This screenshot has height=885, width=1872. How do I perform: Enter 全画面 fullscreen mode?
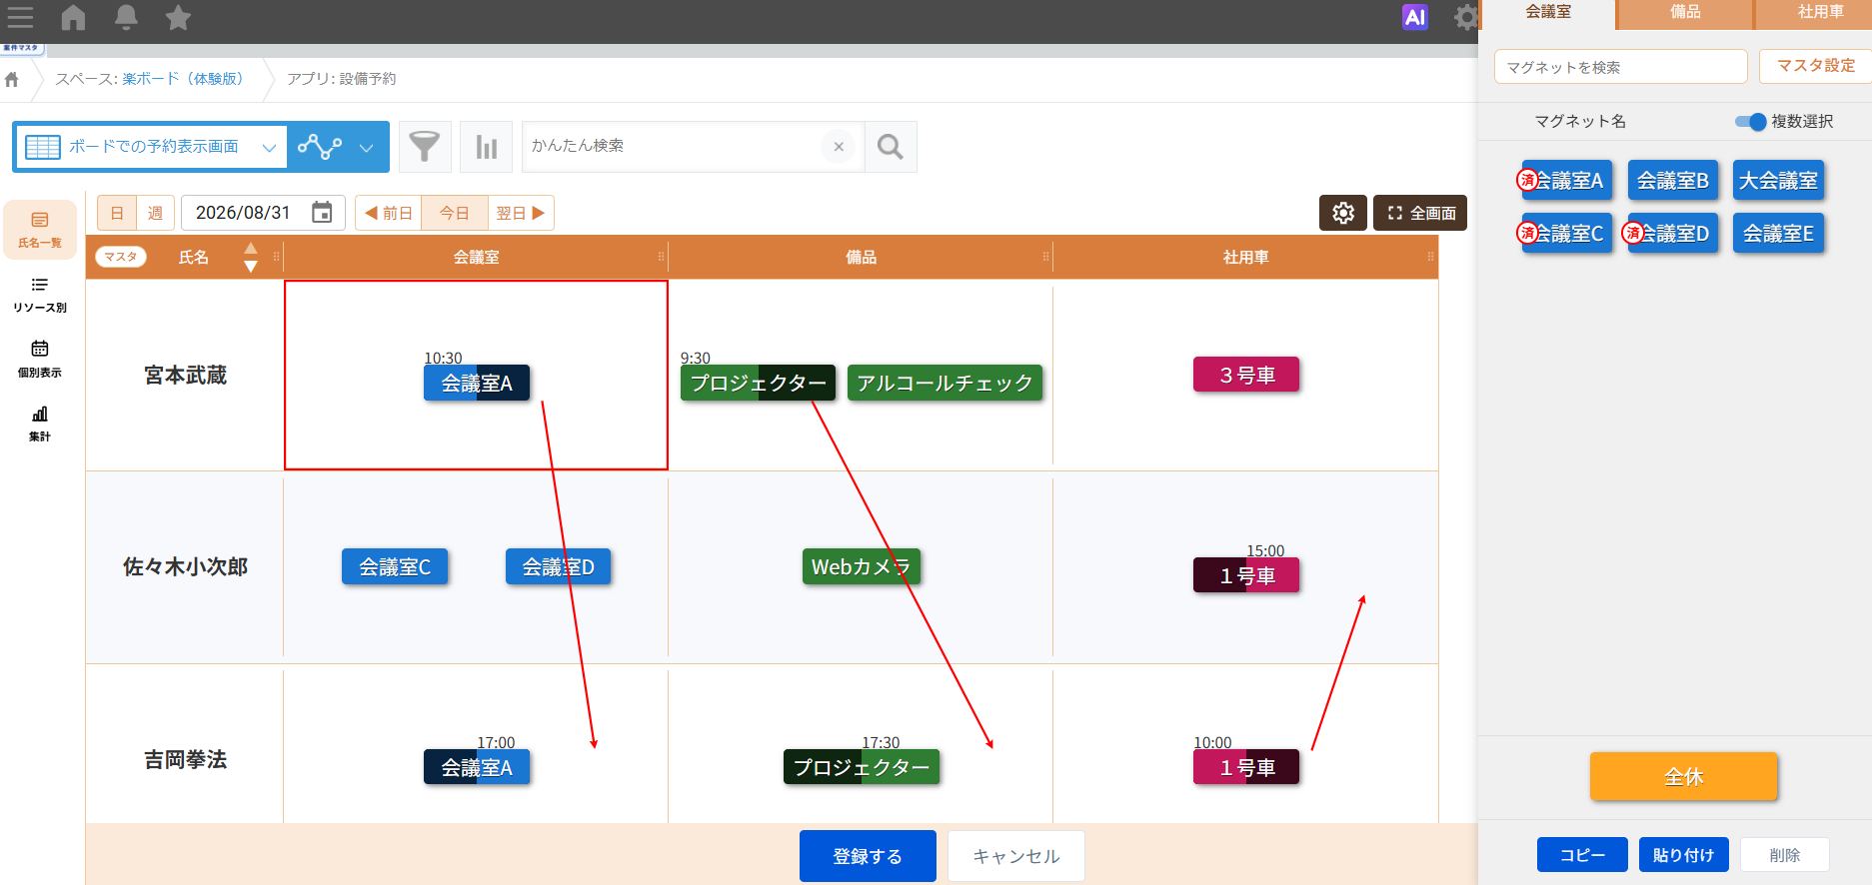1420,213
